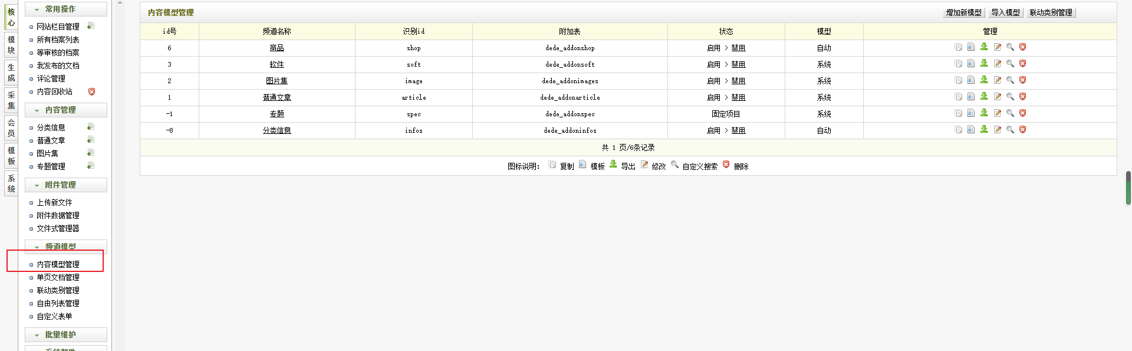The width and height of the screenshot is (1132, 351).
Task: Click 导入模型 button
Action: pos(1005,12)
